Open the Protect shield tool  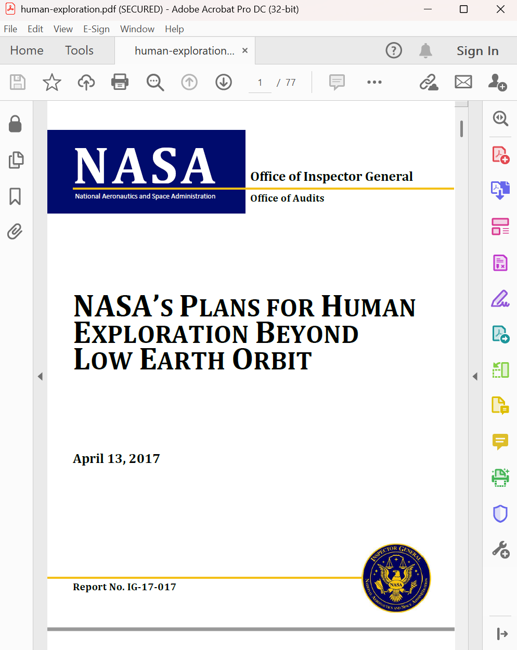500,513
